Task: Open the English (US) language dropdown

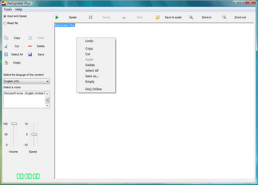Action: (x=26, y=81)
